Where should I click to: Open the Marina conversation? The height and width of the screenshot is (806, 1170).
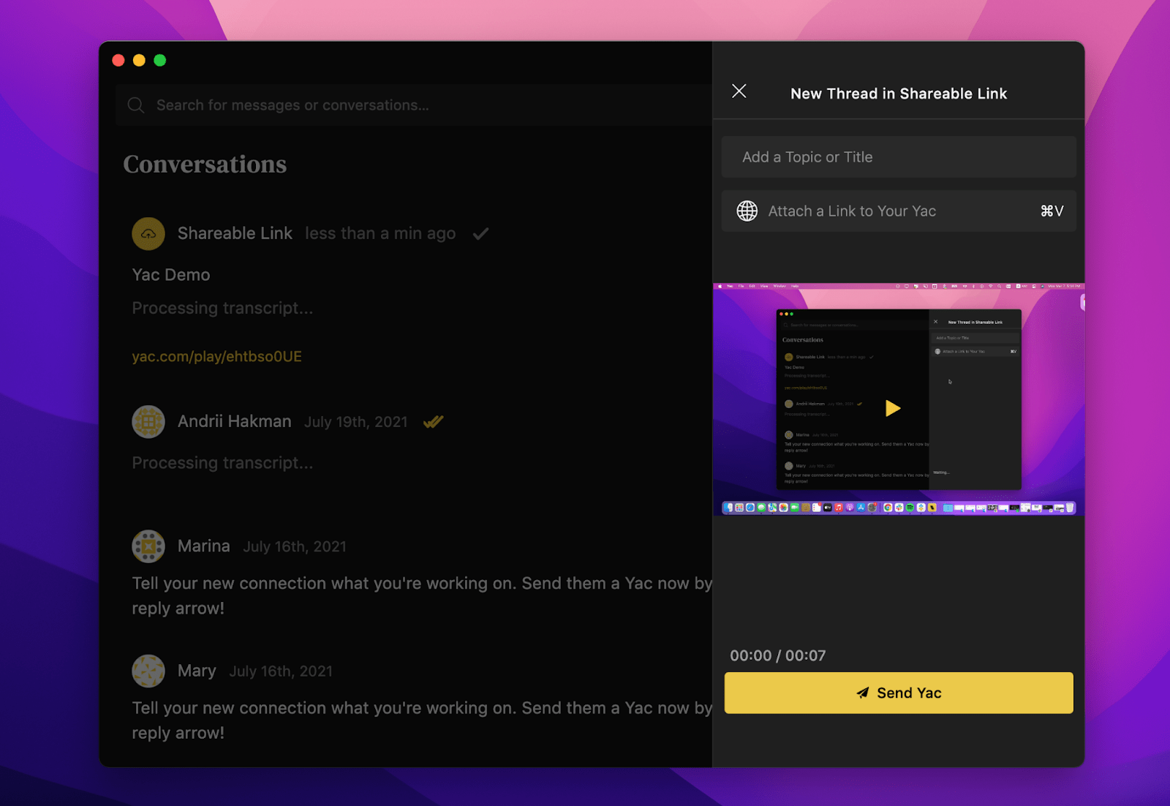click(x=203, y=546)
